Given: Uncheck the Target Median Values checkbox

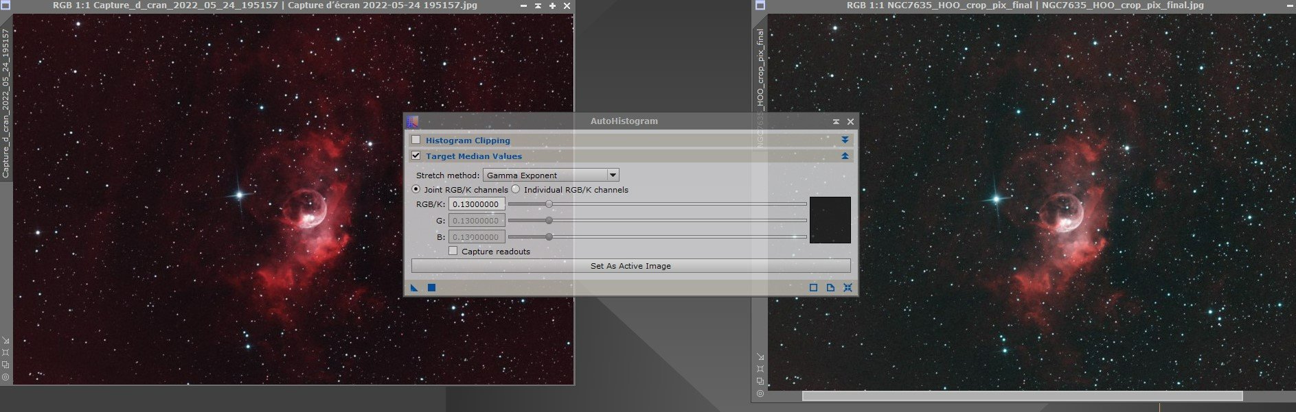Looking at the screenshot, I should coord(416,156).
